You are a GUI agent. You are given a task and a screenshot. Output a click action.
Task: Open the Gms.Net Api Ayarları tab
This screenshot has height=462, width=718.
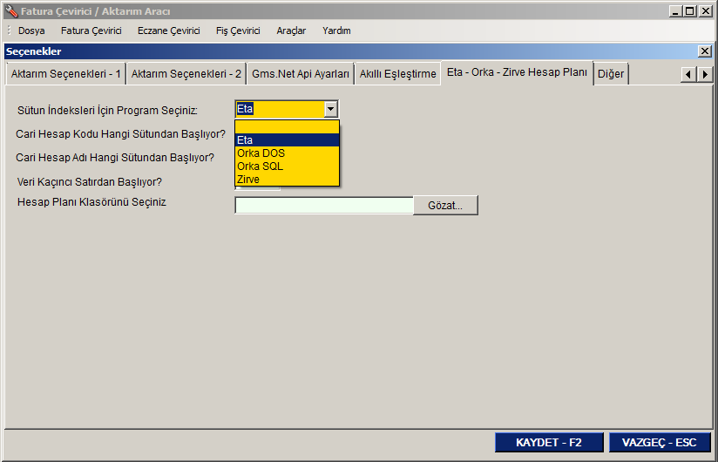point(301,74)
